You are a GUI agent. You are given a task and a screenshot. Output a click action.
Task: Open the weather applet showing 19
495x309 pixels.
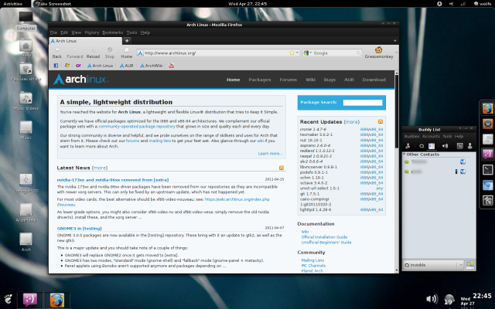tap(449, 300)
